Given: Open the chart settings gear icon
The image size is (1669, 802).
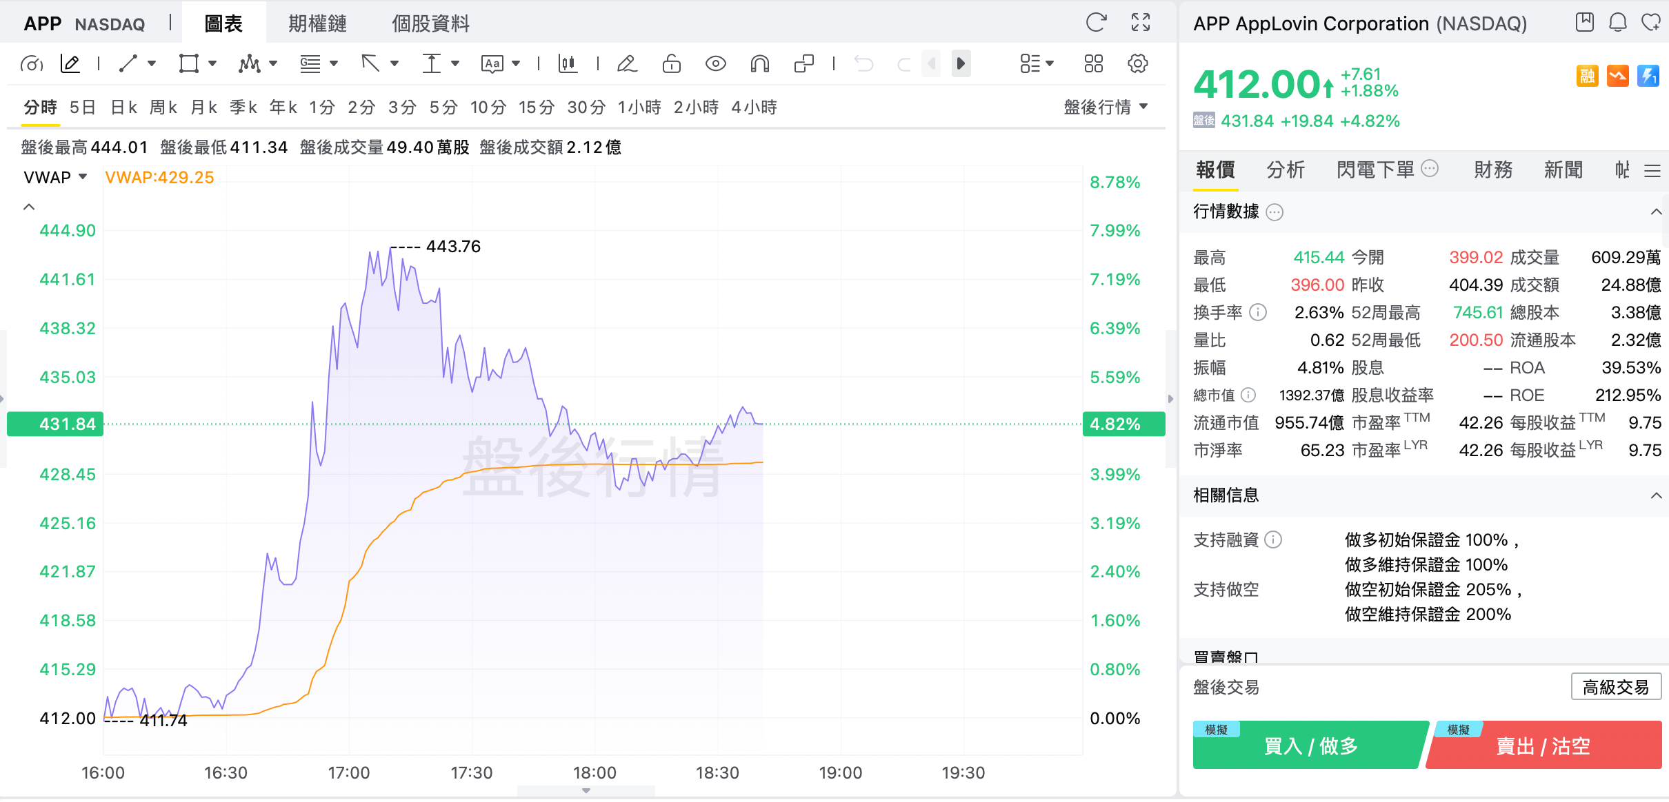Looking at the screenshot, I should [x=1138, y=64].
